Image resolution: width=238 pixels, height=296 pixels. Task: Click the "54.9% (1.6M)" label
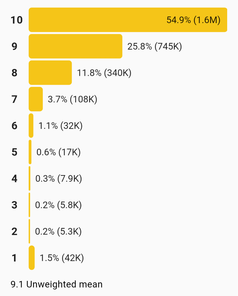coord(193,20)
